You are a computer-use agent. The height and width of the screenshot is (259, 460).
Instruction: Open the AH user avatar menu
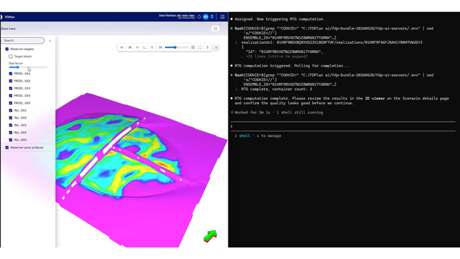click(206, 17)
